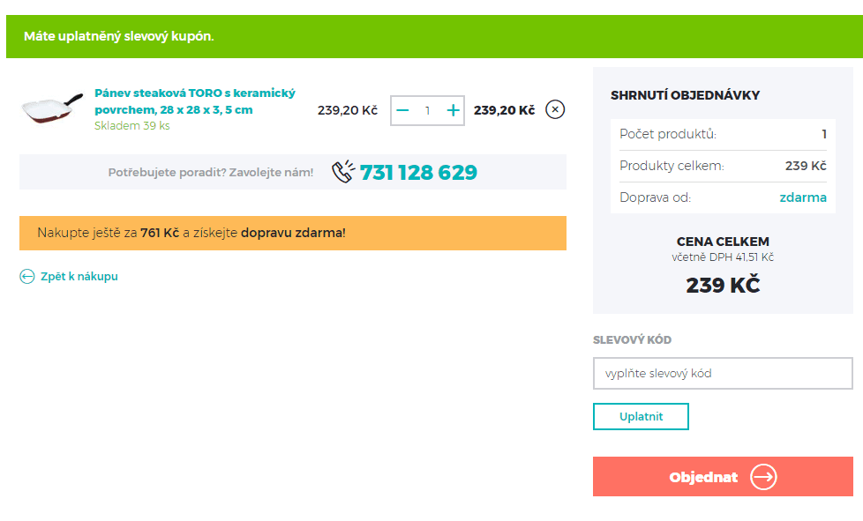Focus the discount code input field
The height and width of the screenshot is (521, 863).
(x=723, y=373)
